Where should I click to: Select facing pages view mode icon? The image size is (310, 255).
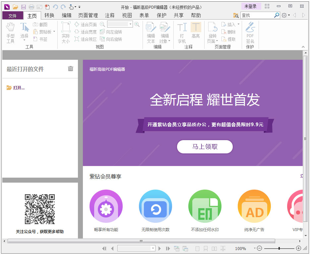pyautogui.click(x=214, y=248)
